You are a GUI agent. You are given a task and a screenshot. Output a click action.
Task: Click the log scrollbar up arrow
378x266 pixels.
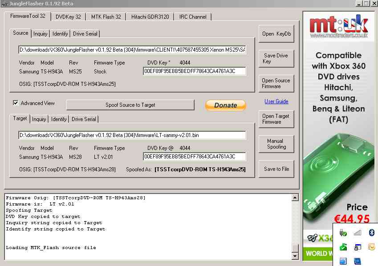(295, 198)
